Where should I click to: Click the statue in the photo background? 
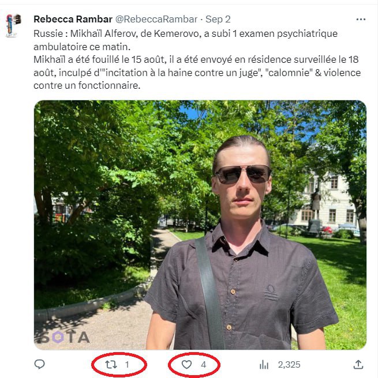(315, 210)
